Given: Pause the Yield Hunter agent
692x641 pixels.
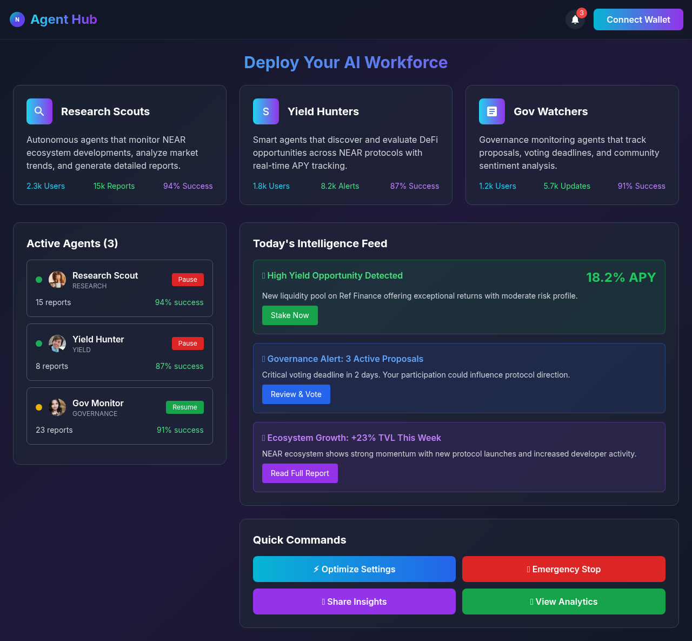Looking at the screenshot, I should pyautogui.click(x=188, y=343).
